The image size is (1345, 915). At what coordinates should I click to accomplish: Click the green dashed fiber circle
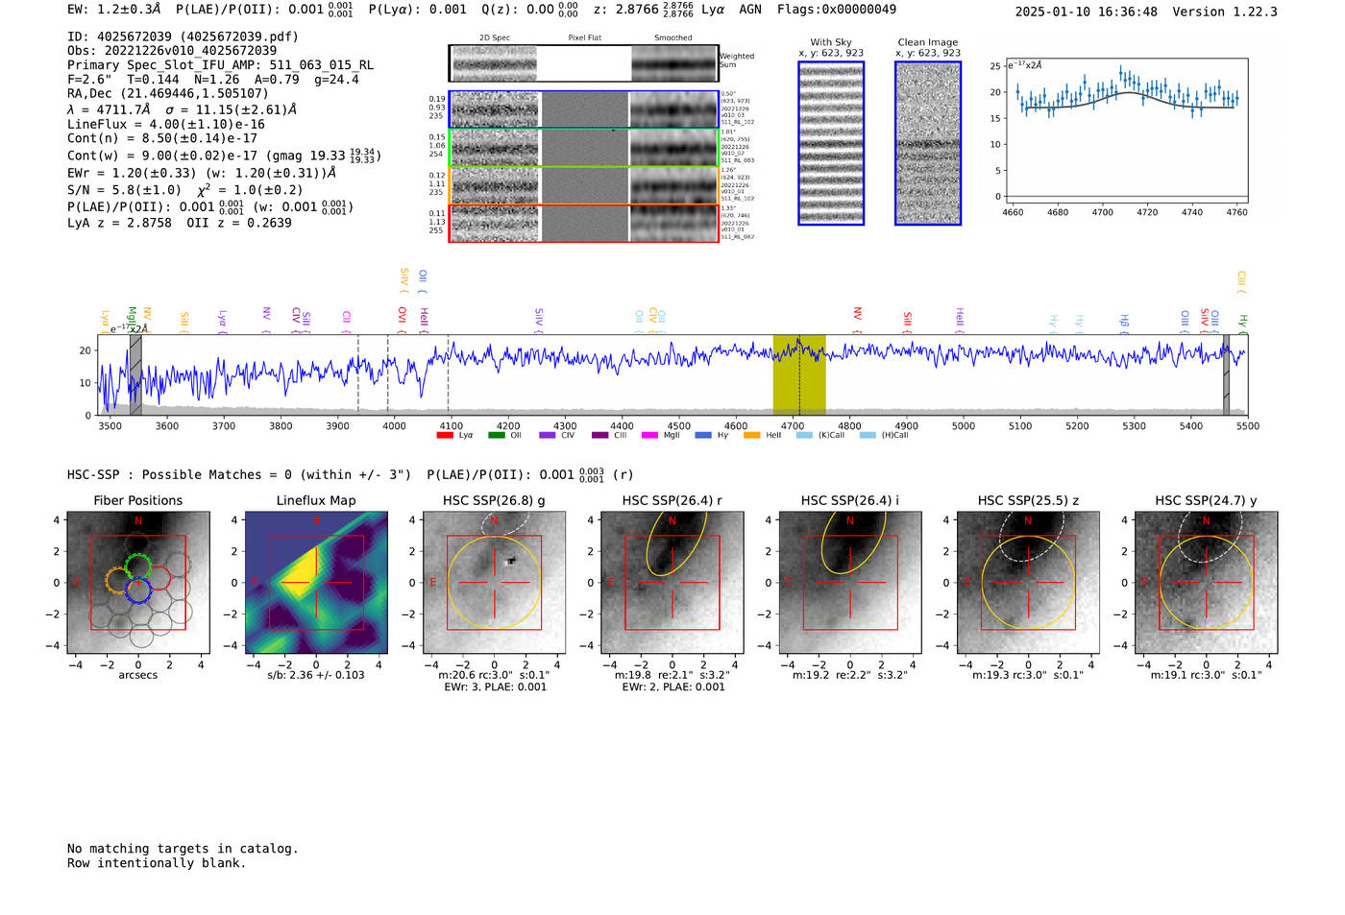coord(138,566)
